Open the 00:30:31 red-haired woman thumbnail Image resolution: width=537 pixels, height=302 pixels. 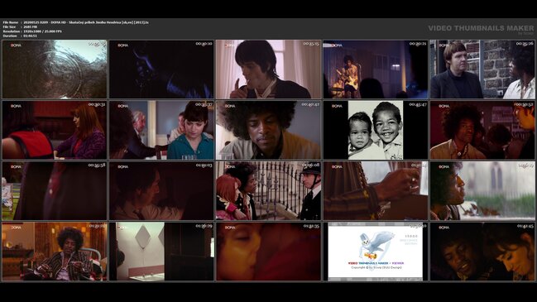pyautogui.click(x=55, y=130)
